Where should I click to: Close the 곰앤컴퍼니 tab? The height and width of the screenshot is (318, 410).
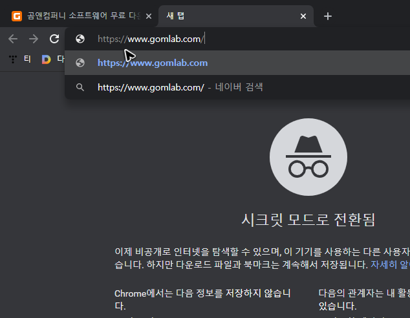pos(149,16)
